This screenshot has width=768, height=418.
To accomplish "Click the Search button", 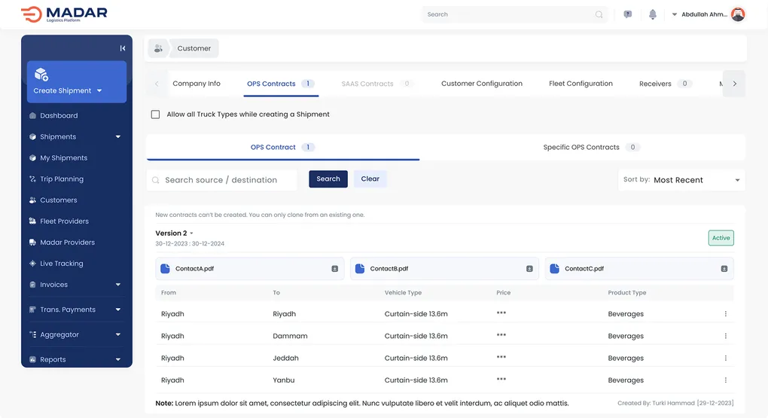I will pos(328,179).
